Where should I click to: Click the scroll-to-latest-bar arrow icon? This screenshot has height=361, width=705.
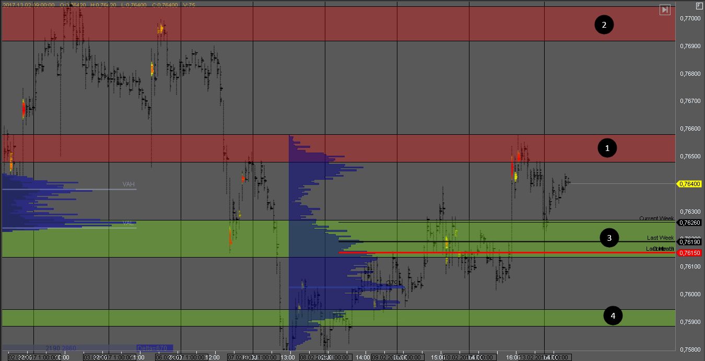click(x=664, y=10)
